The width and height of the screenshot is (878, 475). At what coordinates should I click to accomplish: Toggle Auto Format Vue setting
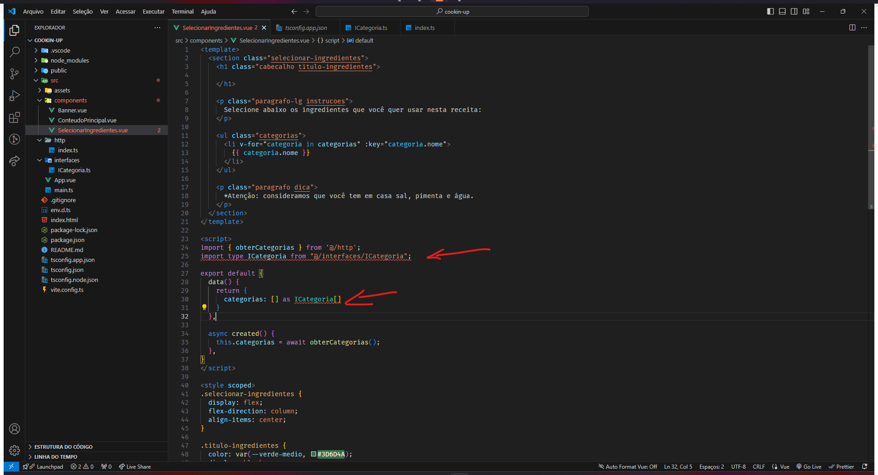pos(628,466)
